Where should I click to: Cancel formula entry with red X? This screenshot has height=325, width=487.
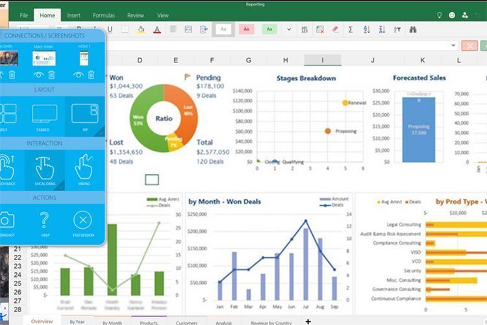[469, 46]
